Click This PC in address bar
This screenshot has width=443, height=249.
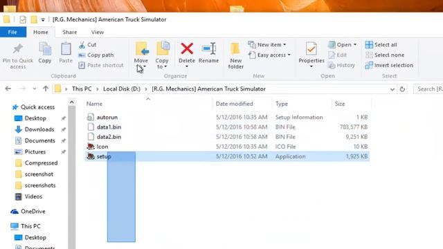(82, 89)
